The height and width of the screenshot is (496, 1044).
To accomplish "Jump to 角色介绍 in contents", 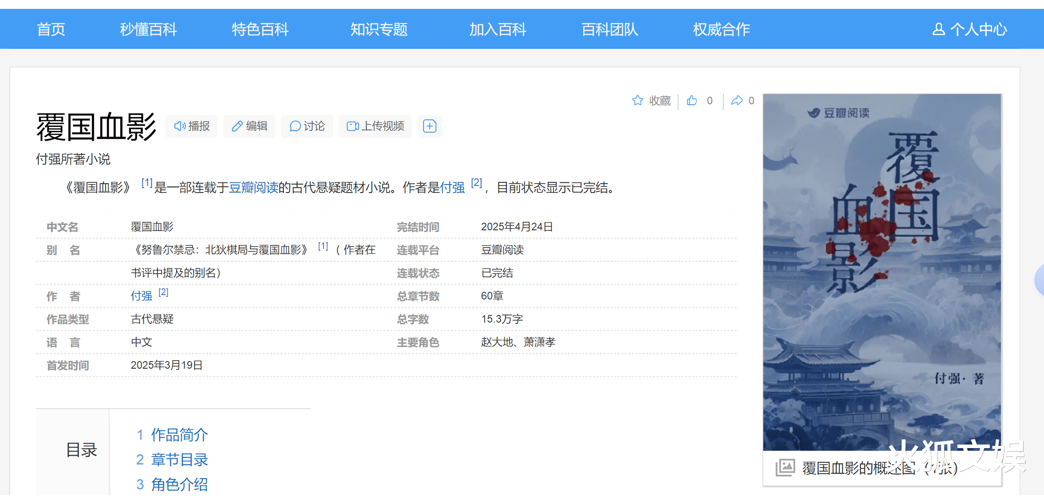I will pyautogui.click(x=179, y=484).
